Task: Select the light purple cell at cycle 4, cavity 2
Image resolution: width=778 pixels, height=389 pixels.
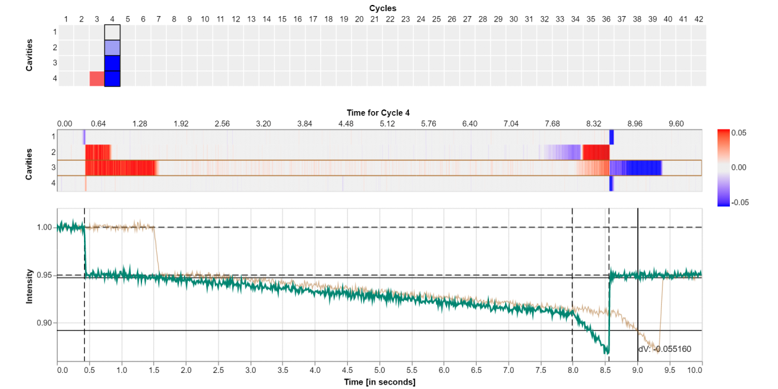Action: point(112,48)
